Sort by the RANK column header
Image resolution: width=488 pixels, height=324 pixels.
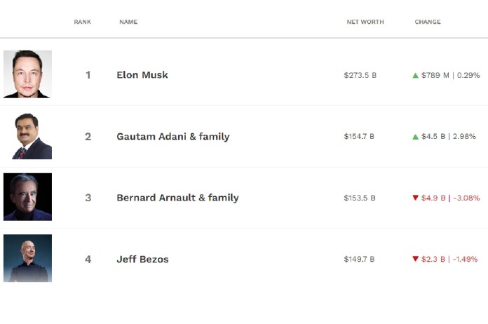[83, 22]
